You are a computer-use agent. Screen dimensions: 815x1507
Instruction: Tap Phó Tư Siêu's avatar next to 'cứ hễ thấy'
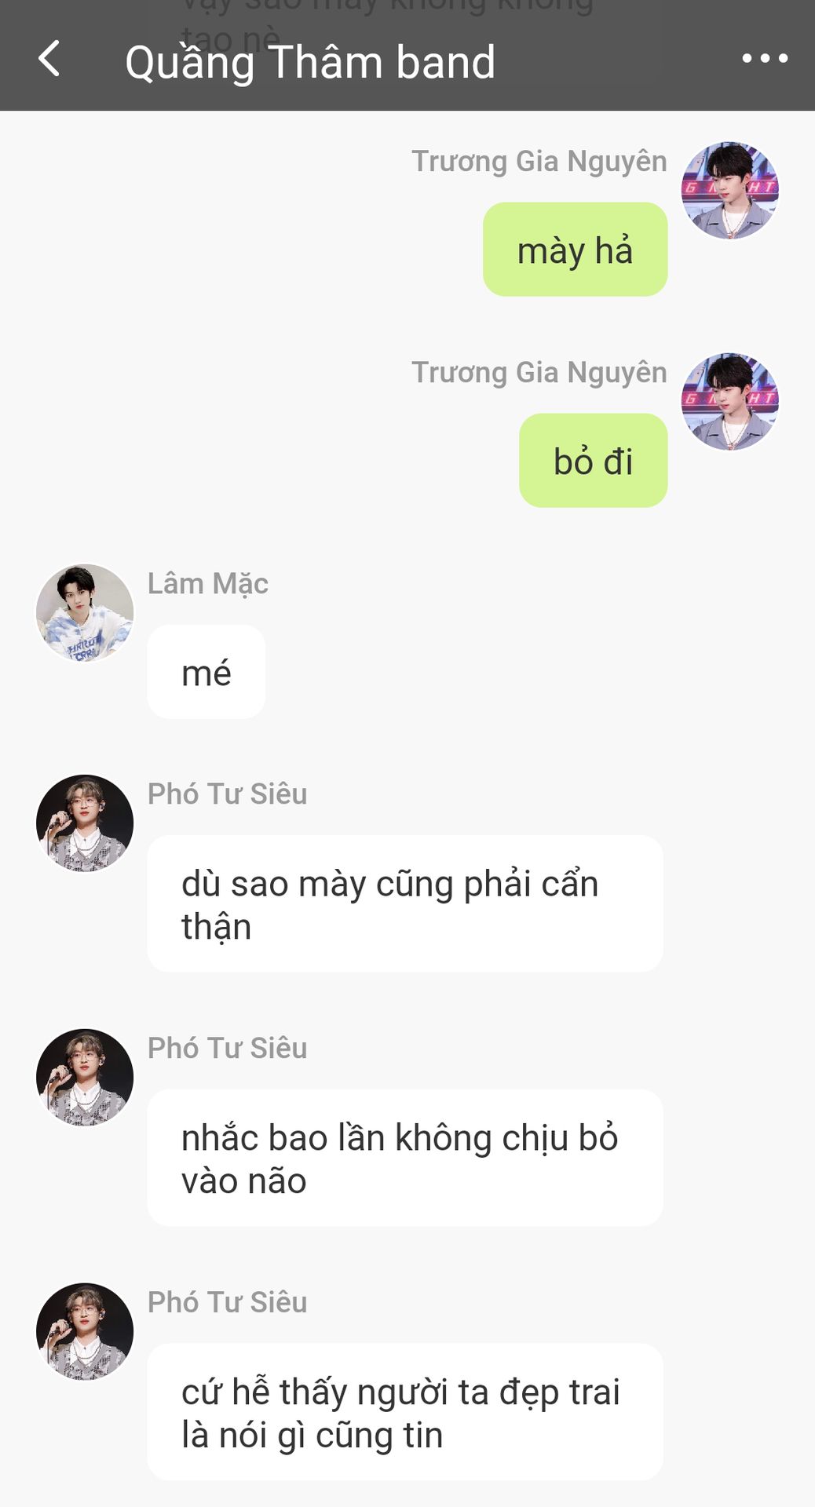pos(85,1332)
